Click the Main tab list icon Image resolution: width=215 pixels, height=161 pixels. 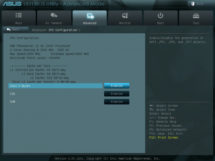[x=19, y=16]
